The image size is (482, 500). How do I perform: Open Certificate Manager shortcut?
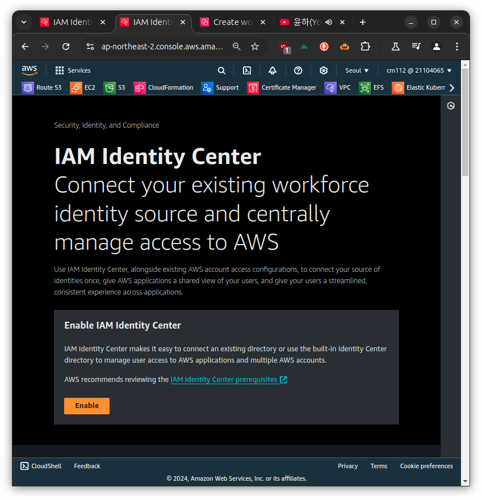[282, 88]
